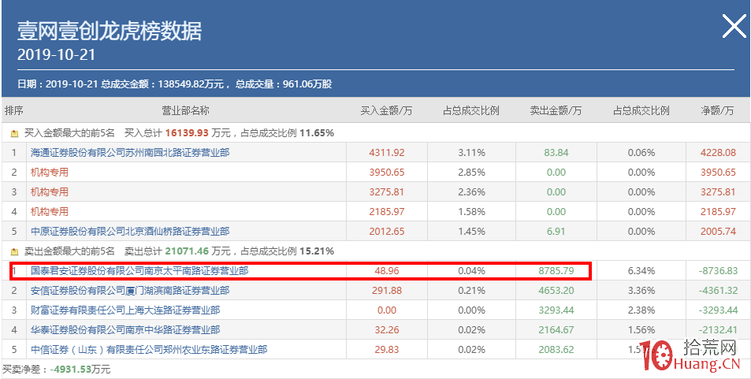This screenshot has height=379, width=751.
Task: Click 机构专用 in buy rank 4 row
Action: click(50, 212)
